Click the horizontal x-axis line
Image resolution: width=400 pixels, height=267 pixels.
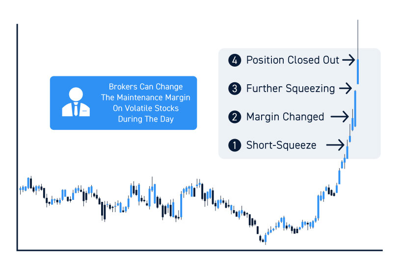tap(200, 250)
